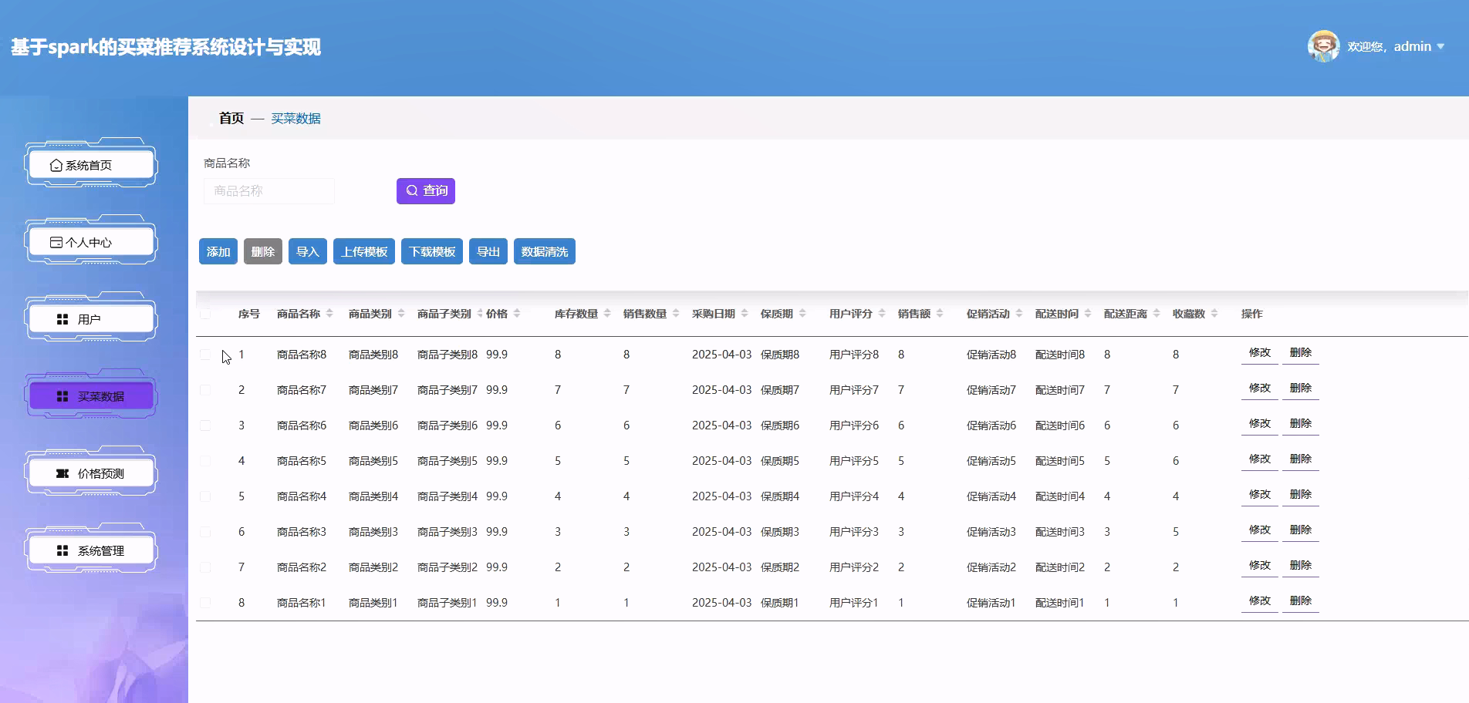1469x703 pixels.
Task: Click the admin user avatar picture
Action: click(x=1323, y=46)
